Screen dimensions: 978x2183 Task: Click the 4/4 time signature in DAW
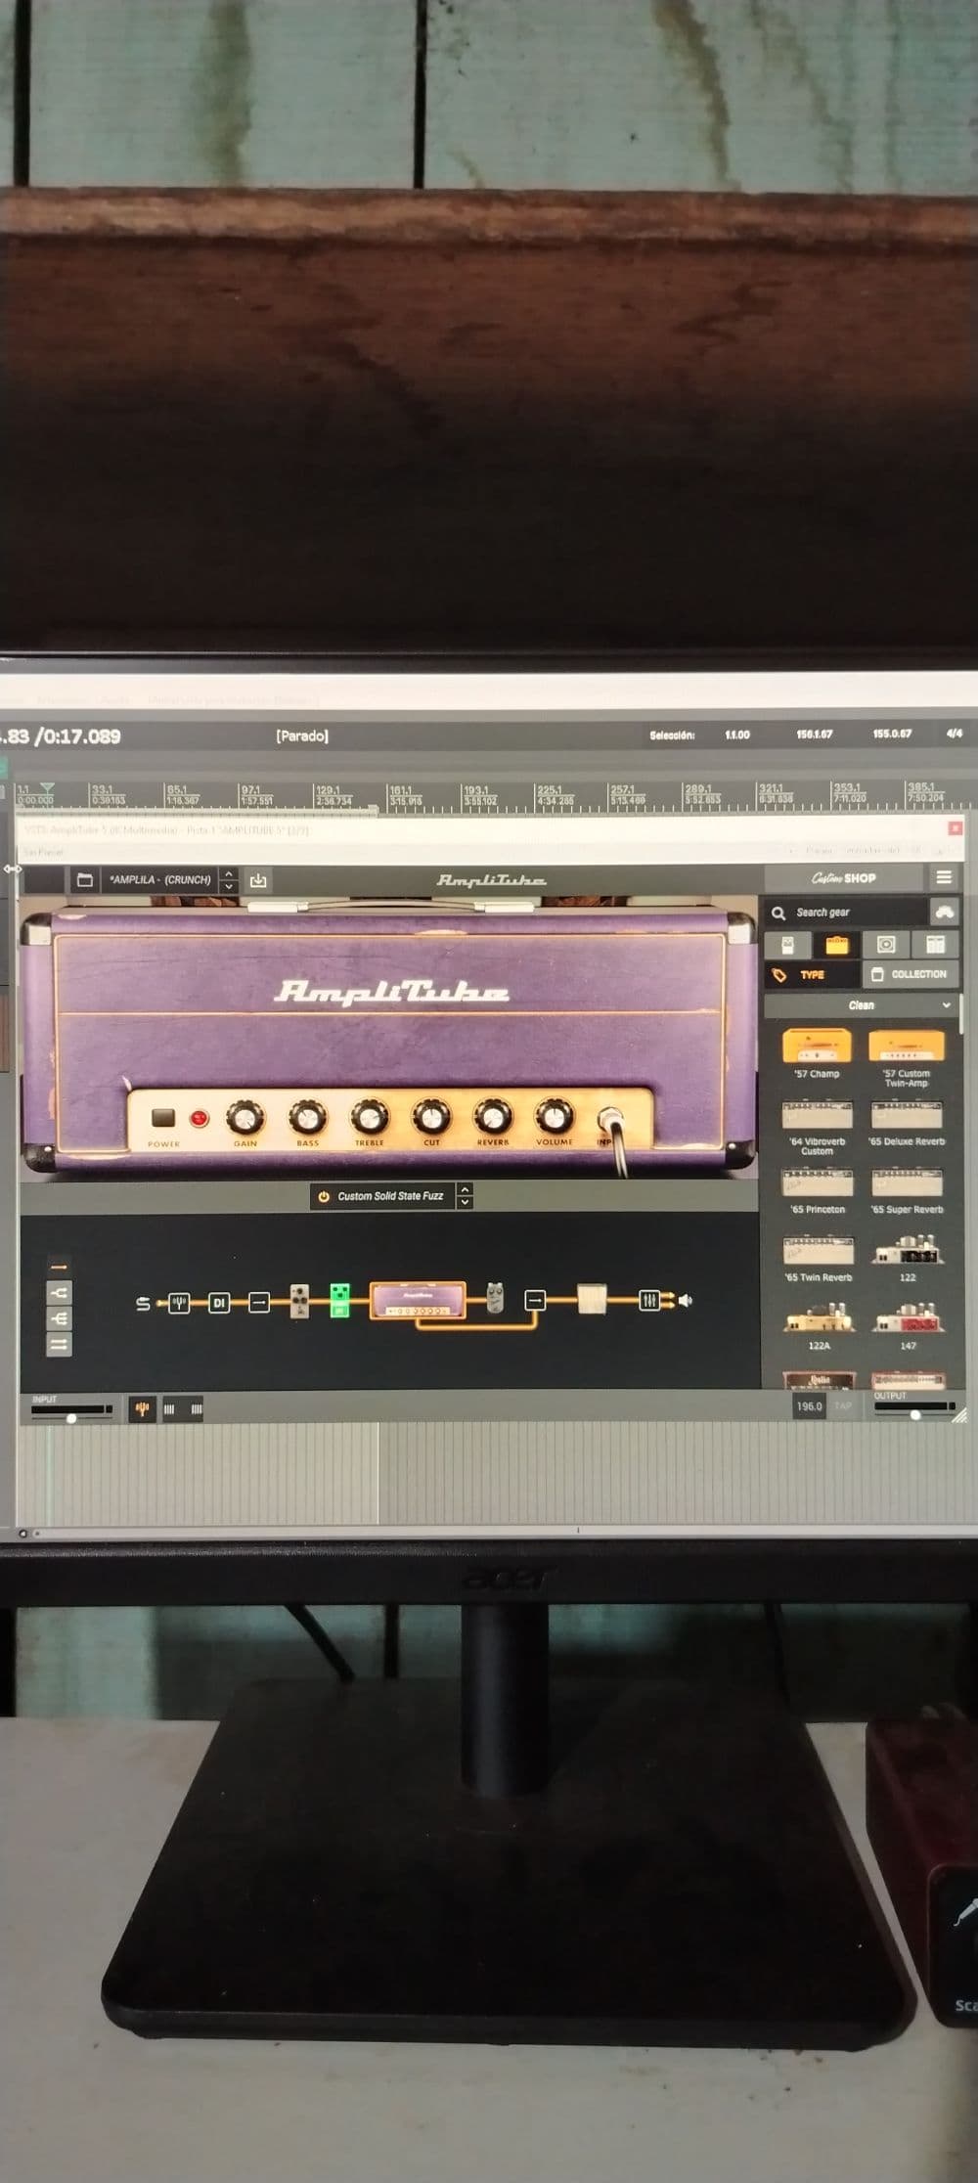point(955,734)
